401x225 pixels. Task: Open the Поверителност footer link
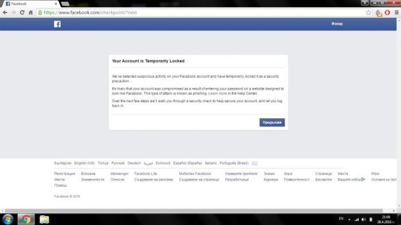(296, 180)
